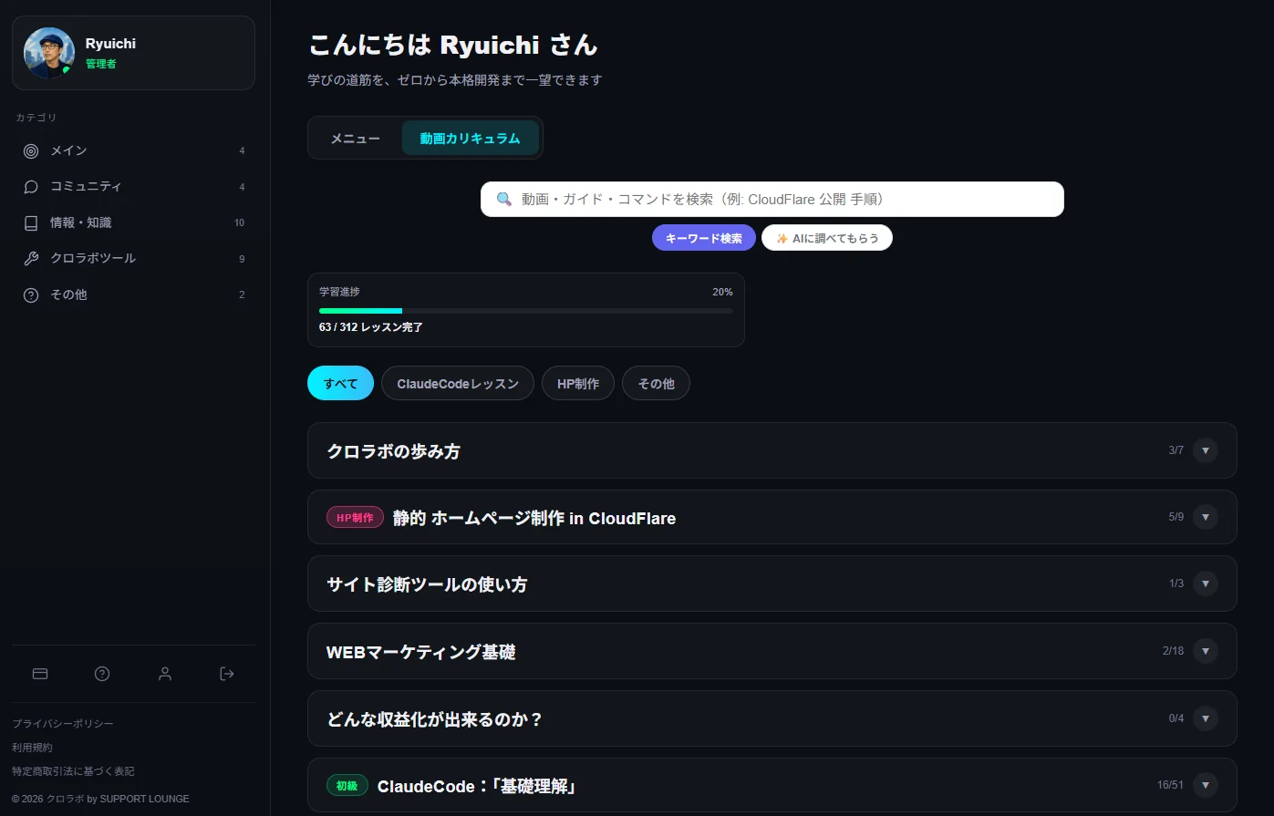Click the 20% progress percentage
Screen dimensions: 1274x816
pos(722,292)
